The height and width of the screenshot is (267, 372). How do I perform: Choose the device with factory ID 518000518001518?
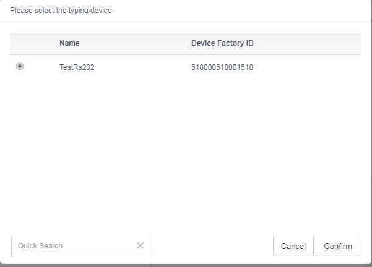coord(20,66)
